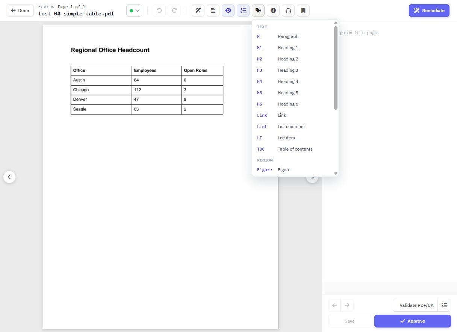Click the disabled Save button
457x332 pixels.
tap(350, 321)
